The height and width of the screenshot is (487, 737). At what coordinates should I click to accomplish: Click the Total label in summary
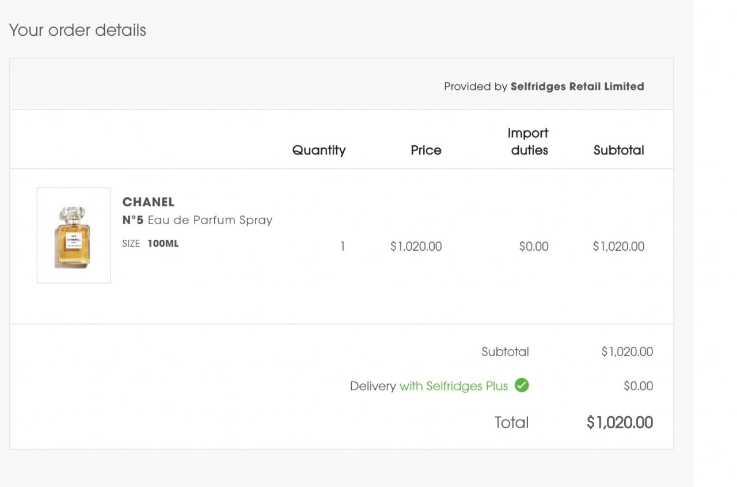[511, 422]
